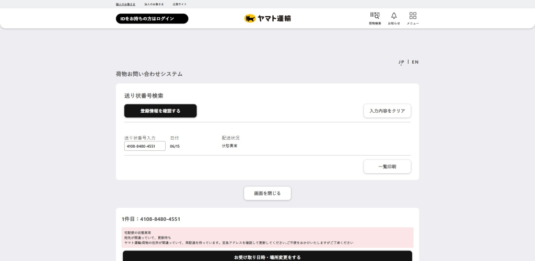Print the list with 一覧印刷
The image size is (535, 261).
[387, 167]
